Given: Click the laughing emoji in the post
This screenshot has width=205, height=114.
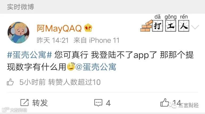Looking at the screenshot, I should [71, 67].
